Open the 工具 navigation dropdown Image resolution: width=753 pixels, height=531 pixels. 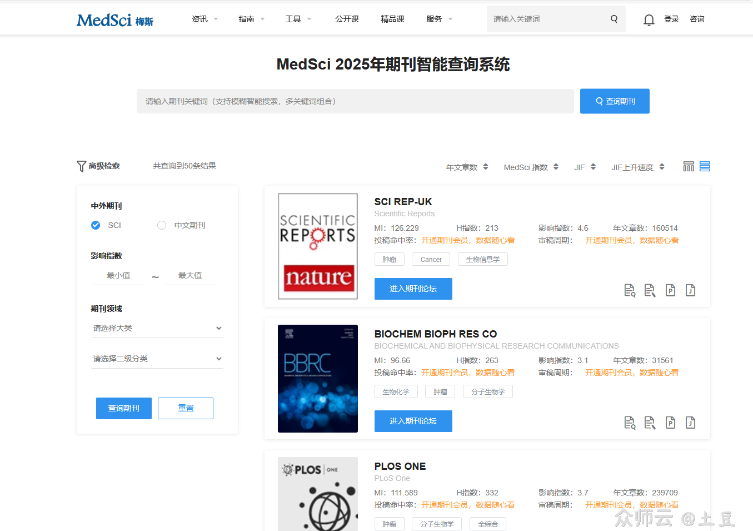[293, 18]
